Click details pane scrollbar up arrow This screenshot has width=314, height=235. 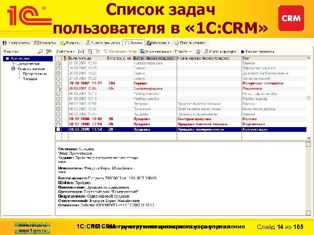[308, 144]
